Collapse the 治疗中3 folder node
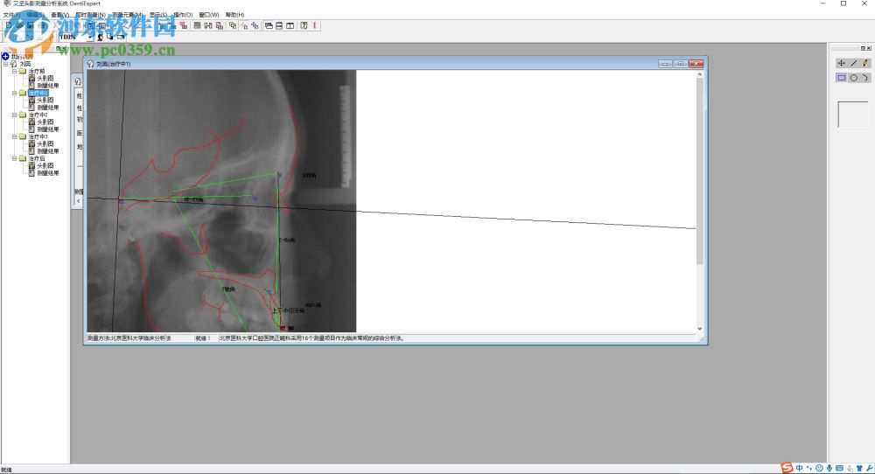Screen dimensions: 875x474 click(15, 136)
